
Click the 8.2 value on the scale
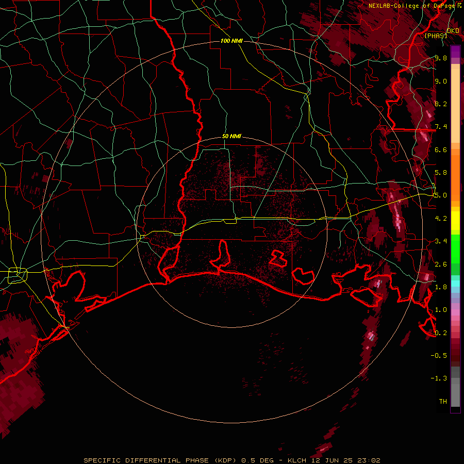tap(441, 104)
